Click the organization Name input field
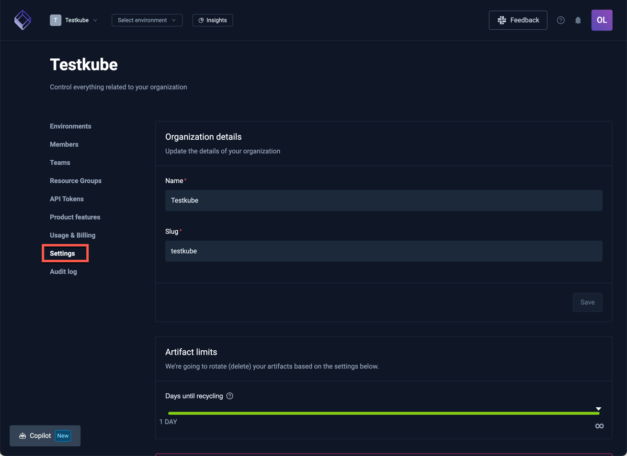This screenshot has width=627, height=456. pyautogui.click(x=384, y=200)
